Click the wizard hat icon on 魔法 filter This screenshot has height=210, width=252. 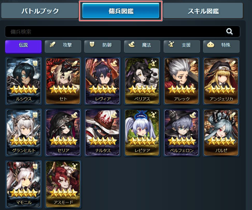click(132, 44)
